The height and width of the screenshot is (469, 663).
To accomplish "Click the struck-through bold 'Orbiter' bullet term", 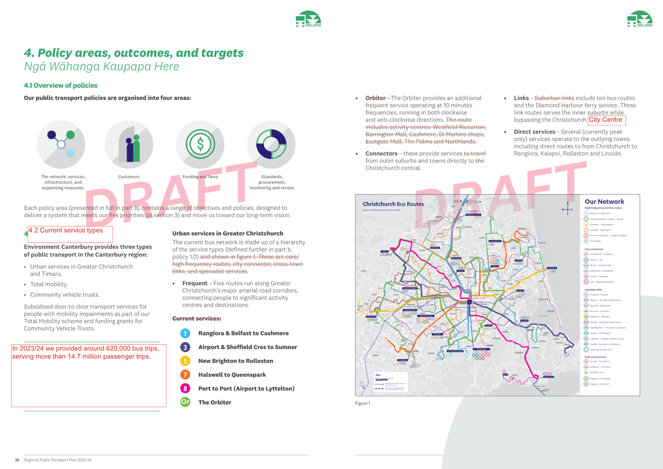I will click(375, 98).
